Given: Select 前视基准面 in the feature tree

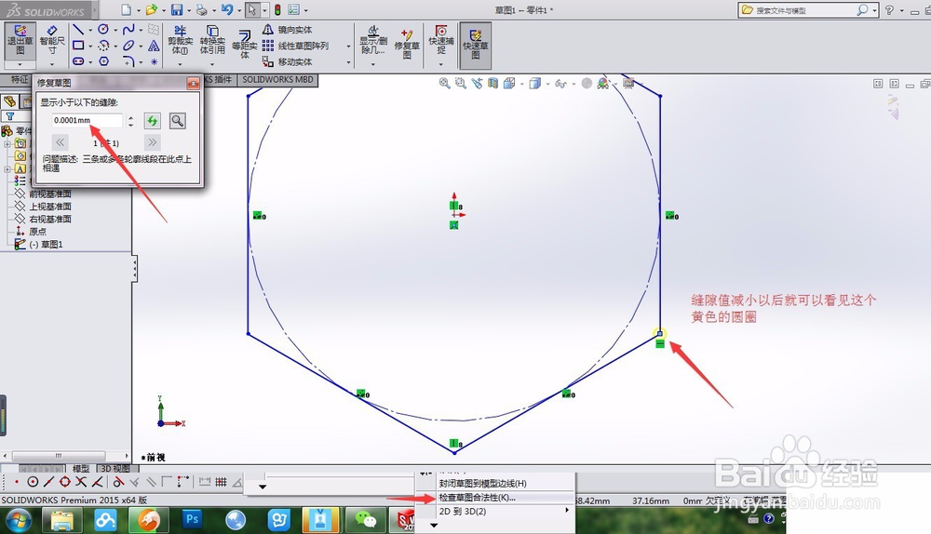Looking at the screenshot, I should click(x=50, y=194).
